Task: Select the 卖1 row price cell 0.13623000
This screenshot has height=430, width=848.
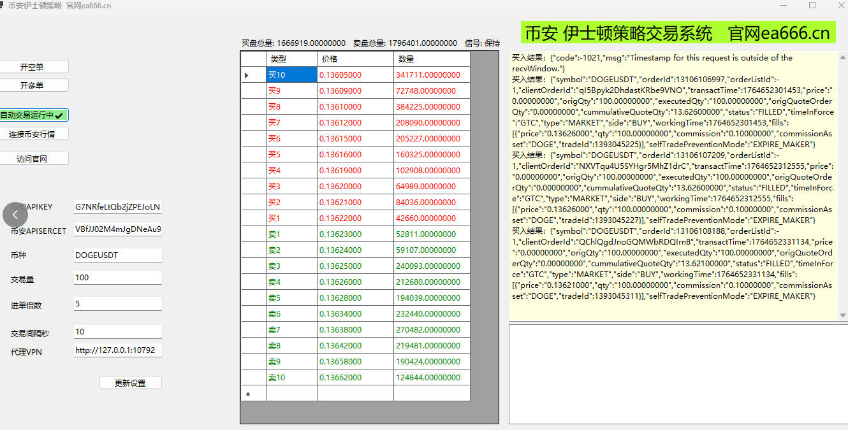Action: tap(355, 234)
